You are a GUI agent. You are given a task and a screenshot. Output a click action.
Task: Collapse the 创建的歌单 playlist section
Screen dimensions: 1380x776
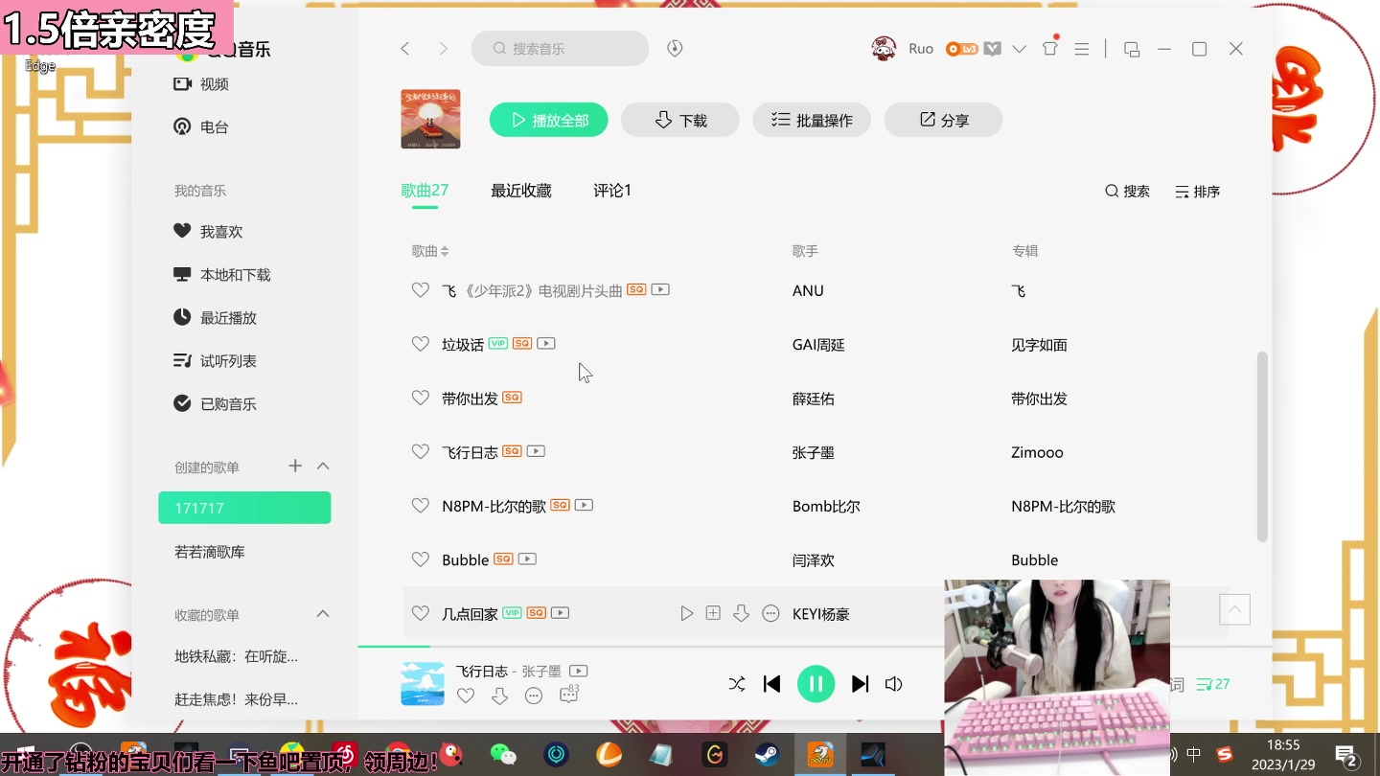pos(323,467)
